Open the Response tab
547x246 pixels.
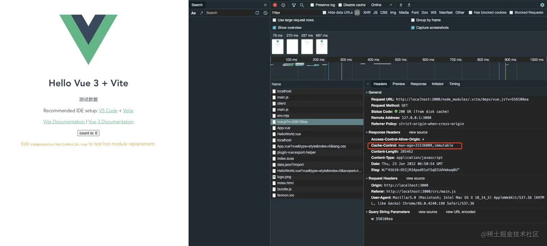click(x=419, y=84)
